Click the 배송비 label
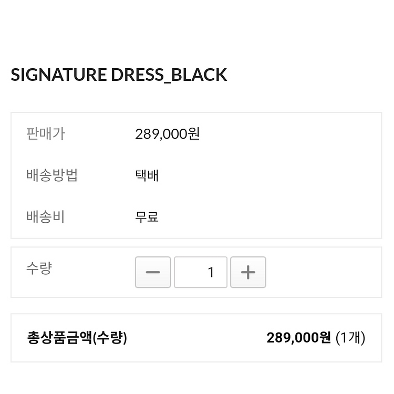The width and height of the screenshot is (394, 394). tap(45, 216)
